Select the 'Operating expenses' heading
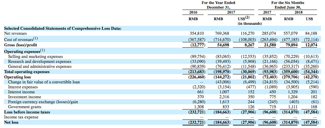 point(25,51)
